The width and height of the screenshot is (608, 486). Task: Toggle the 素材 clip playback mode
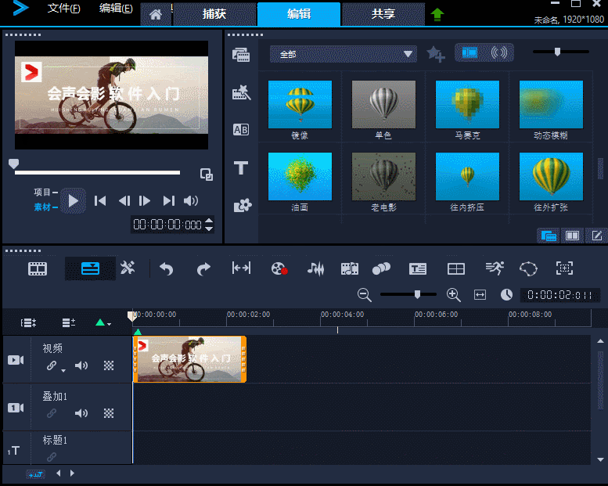41,207
